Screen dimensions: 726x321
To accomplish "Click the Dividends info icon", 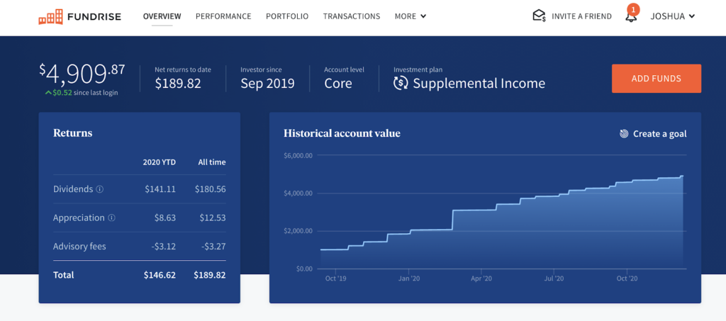I will click(x=100, y=190).
